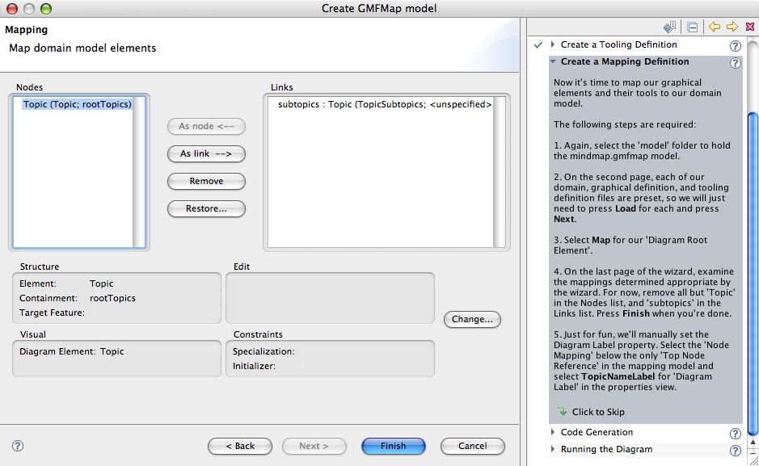Viewport: 759px width, 466px height.
Task: Open the cheat sheet help book icon
Action: click(670, 27)
